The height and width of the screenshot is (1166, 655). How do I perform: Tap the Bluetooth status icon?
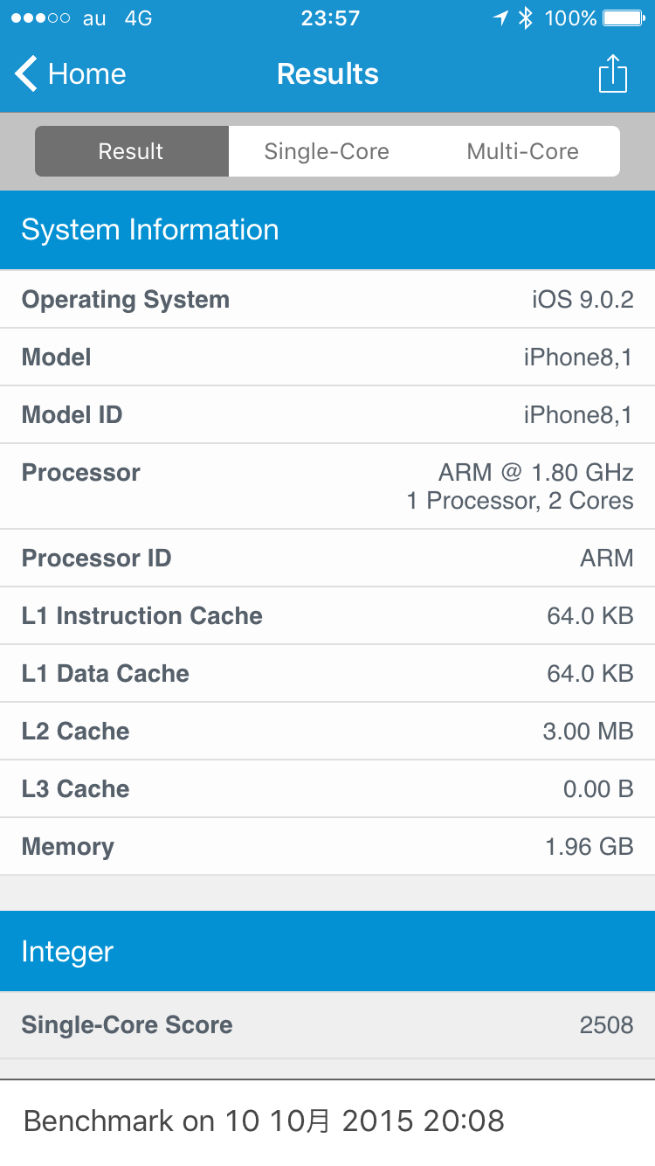pos(525,18)
